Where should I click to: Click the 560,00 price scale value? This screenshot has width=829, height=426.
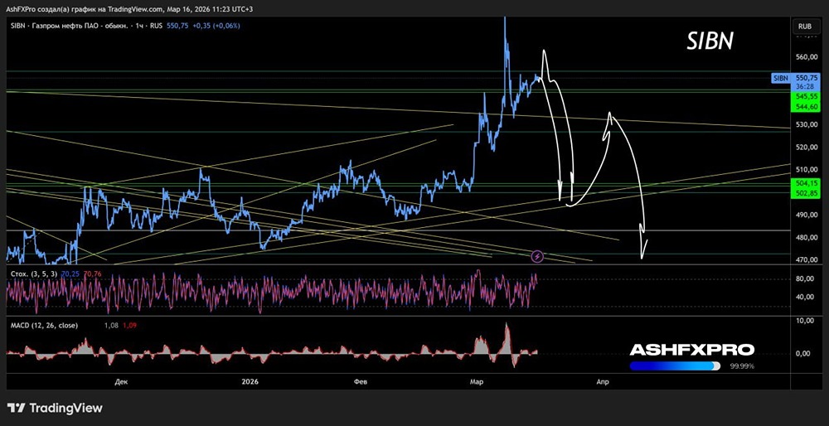(x=807, y=57)
